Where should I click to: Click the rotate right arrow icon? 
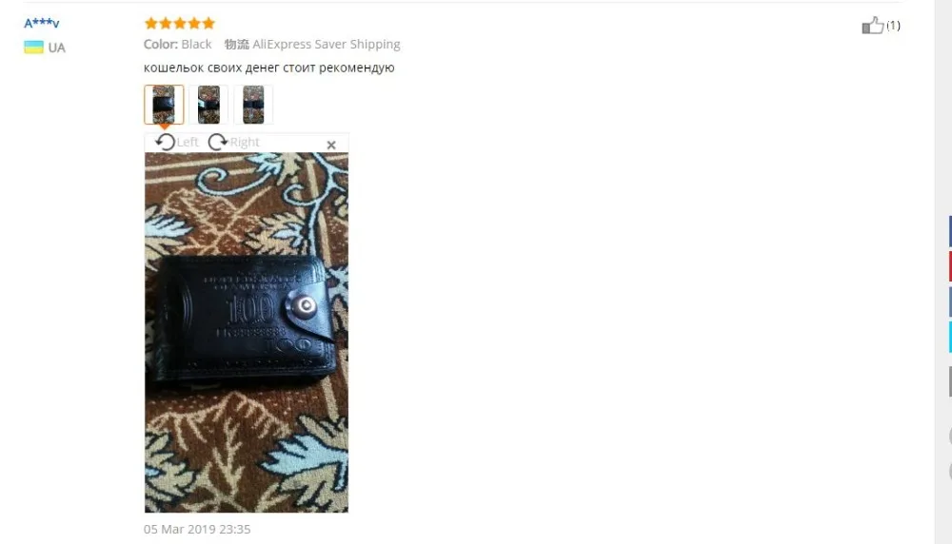pos(217,142)
